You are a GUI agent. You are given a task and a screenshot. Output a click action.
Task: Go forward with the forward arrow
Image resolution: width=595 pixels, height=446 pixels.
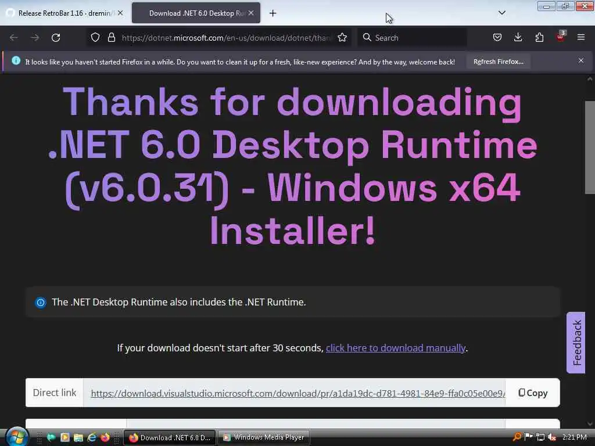point(34,38)
